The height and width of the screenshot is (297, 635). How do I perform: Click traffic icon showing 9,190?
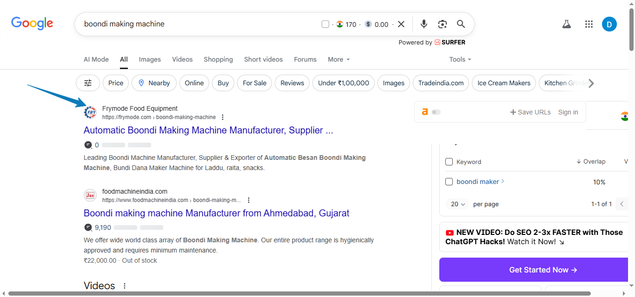[88, 227]
